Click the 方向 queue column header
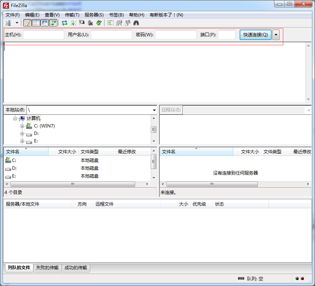 click(82, 204)
